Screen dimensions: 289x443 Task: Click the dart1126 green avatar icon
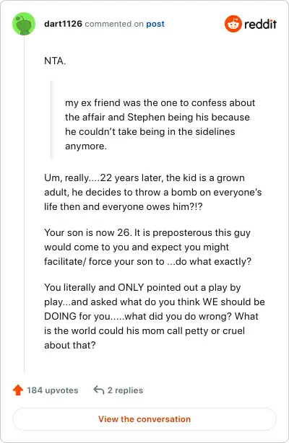[24, 24]
